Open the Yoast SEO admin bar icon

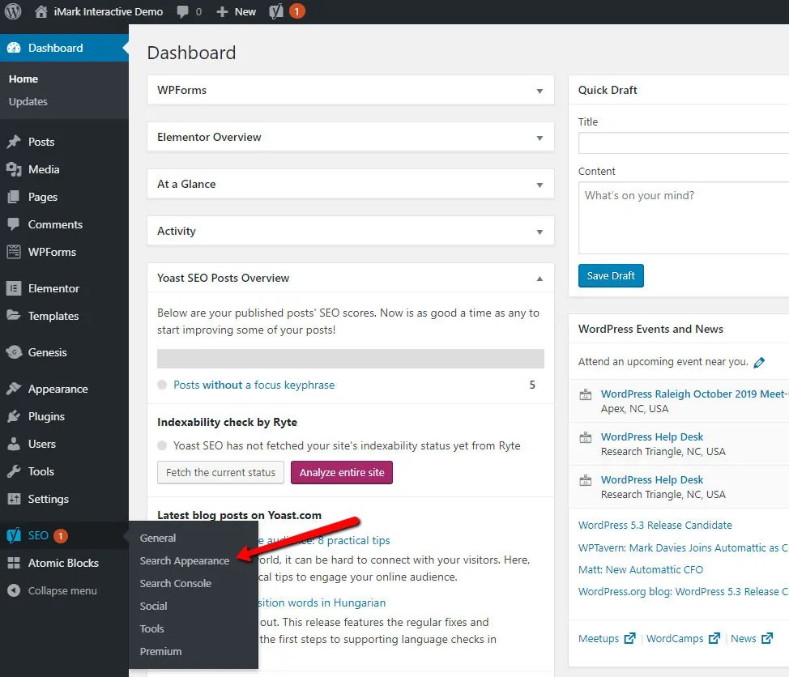(x=275, y=11)
